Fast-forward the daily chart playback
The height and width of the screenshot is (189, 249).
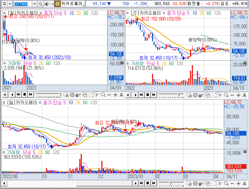click(154, 183)
